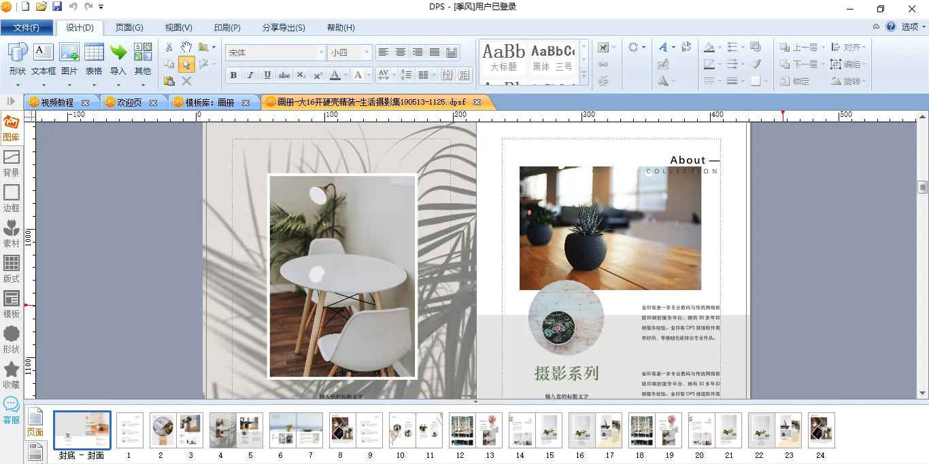Select page 12-13 spread thumbnail
This screenshot has height=464, width=929.
475,430
